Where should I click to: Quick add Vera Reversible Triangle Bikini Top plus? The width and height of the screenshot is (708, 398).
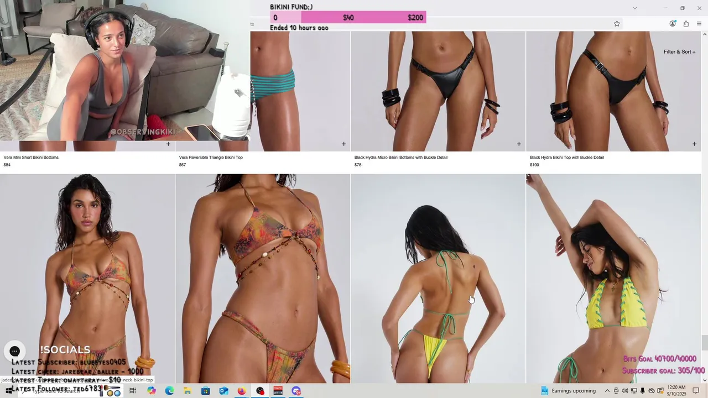(343, 144)
